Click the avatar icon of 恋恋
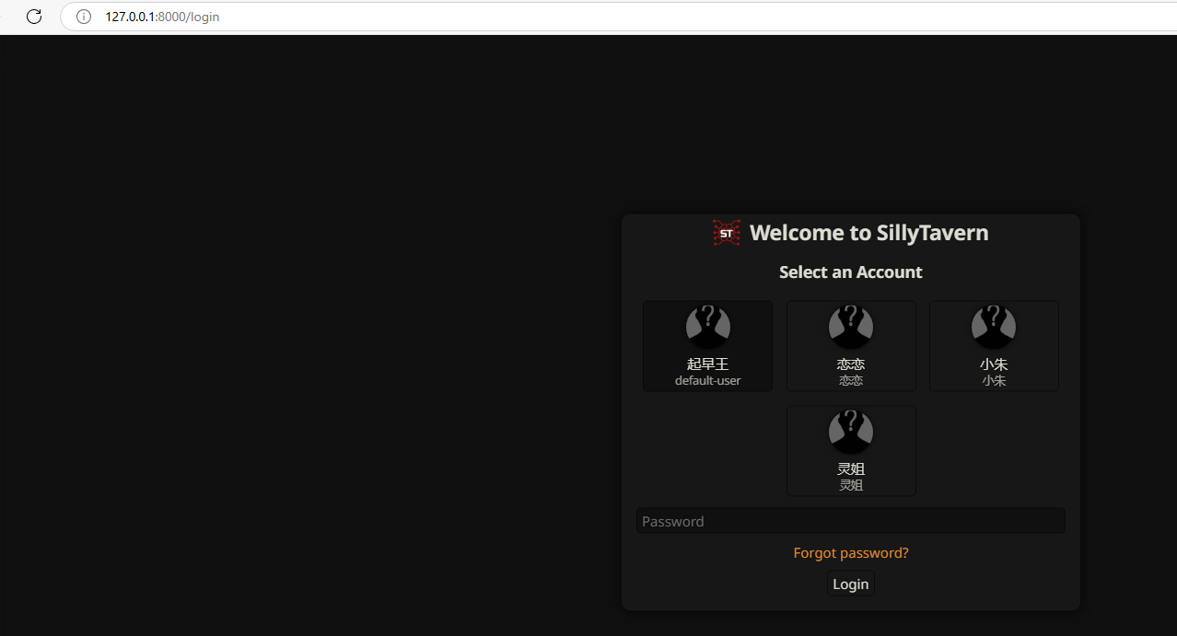1177x636 pixels. tap(851, 327)
